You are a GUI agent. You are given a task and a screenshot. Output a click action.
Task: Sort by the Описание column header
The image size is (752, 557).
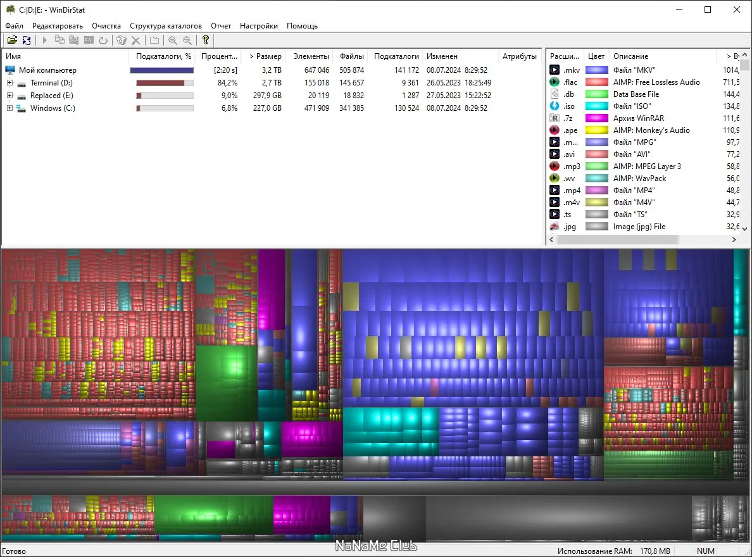point(662,56)
